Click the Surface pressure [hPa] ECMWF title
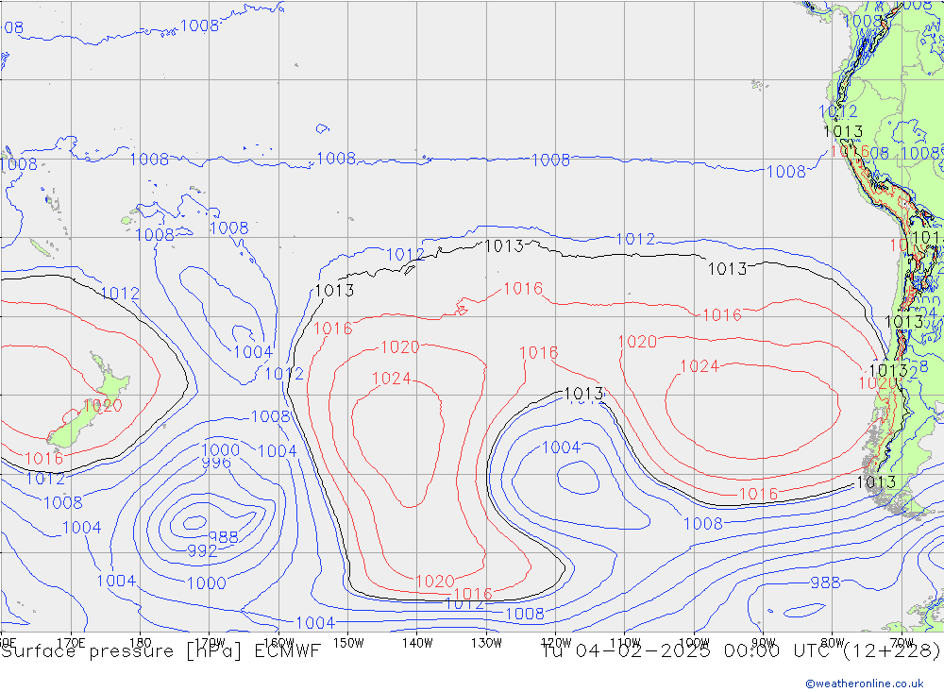The width and height of the screenshot is (944, 692). [x=160, y=650]
